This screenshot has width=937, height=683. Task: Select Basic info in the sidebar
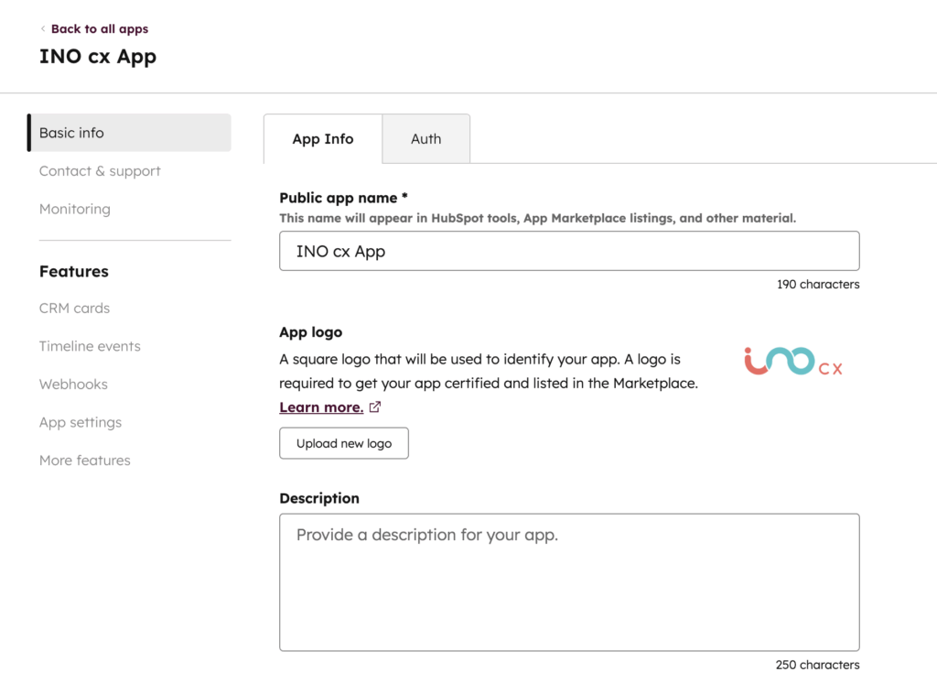(130, 133)
